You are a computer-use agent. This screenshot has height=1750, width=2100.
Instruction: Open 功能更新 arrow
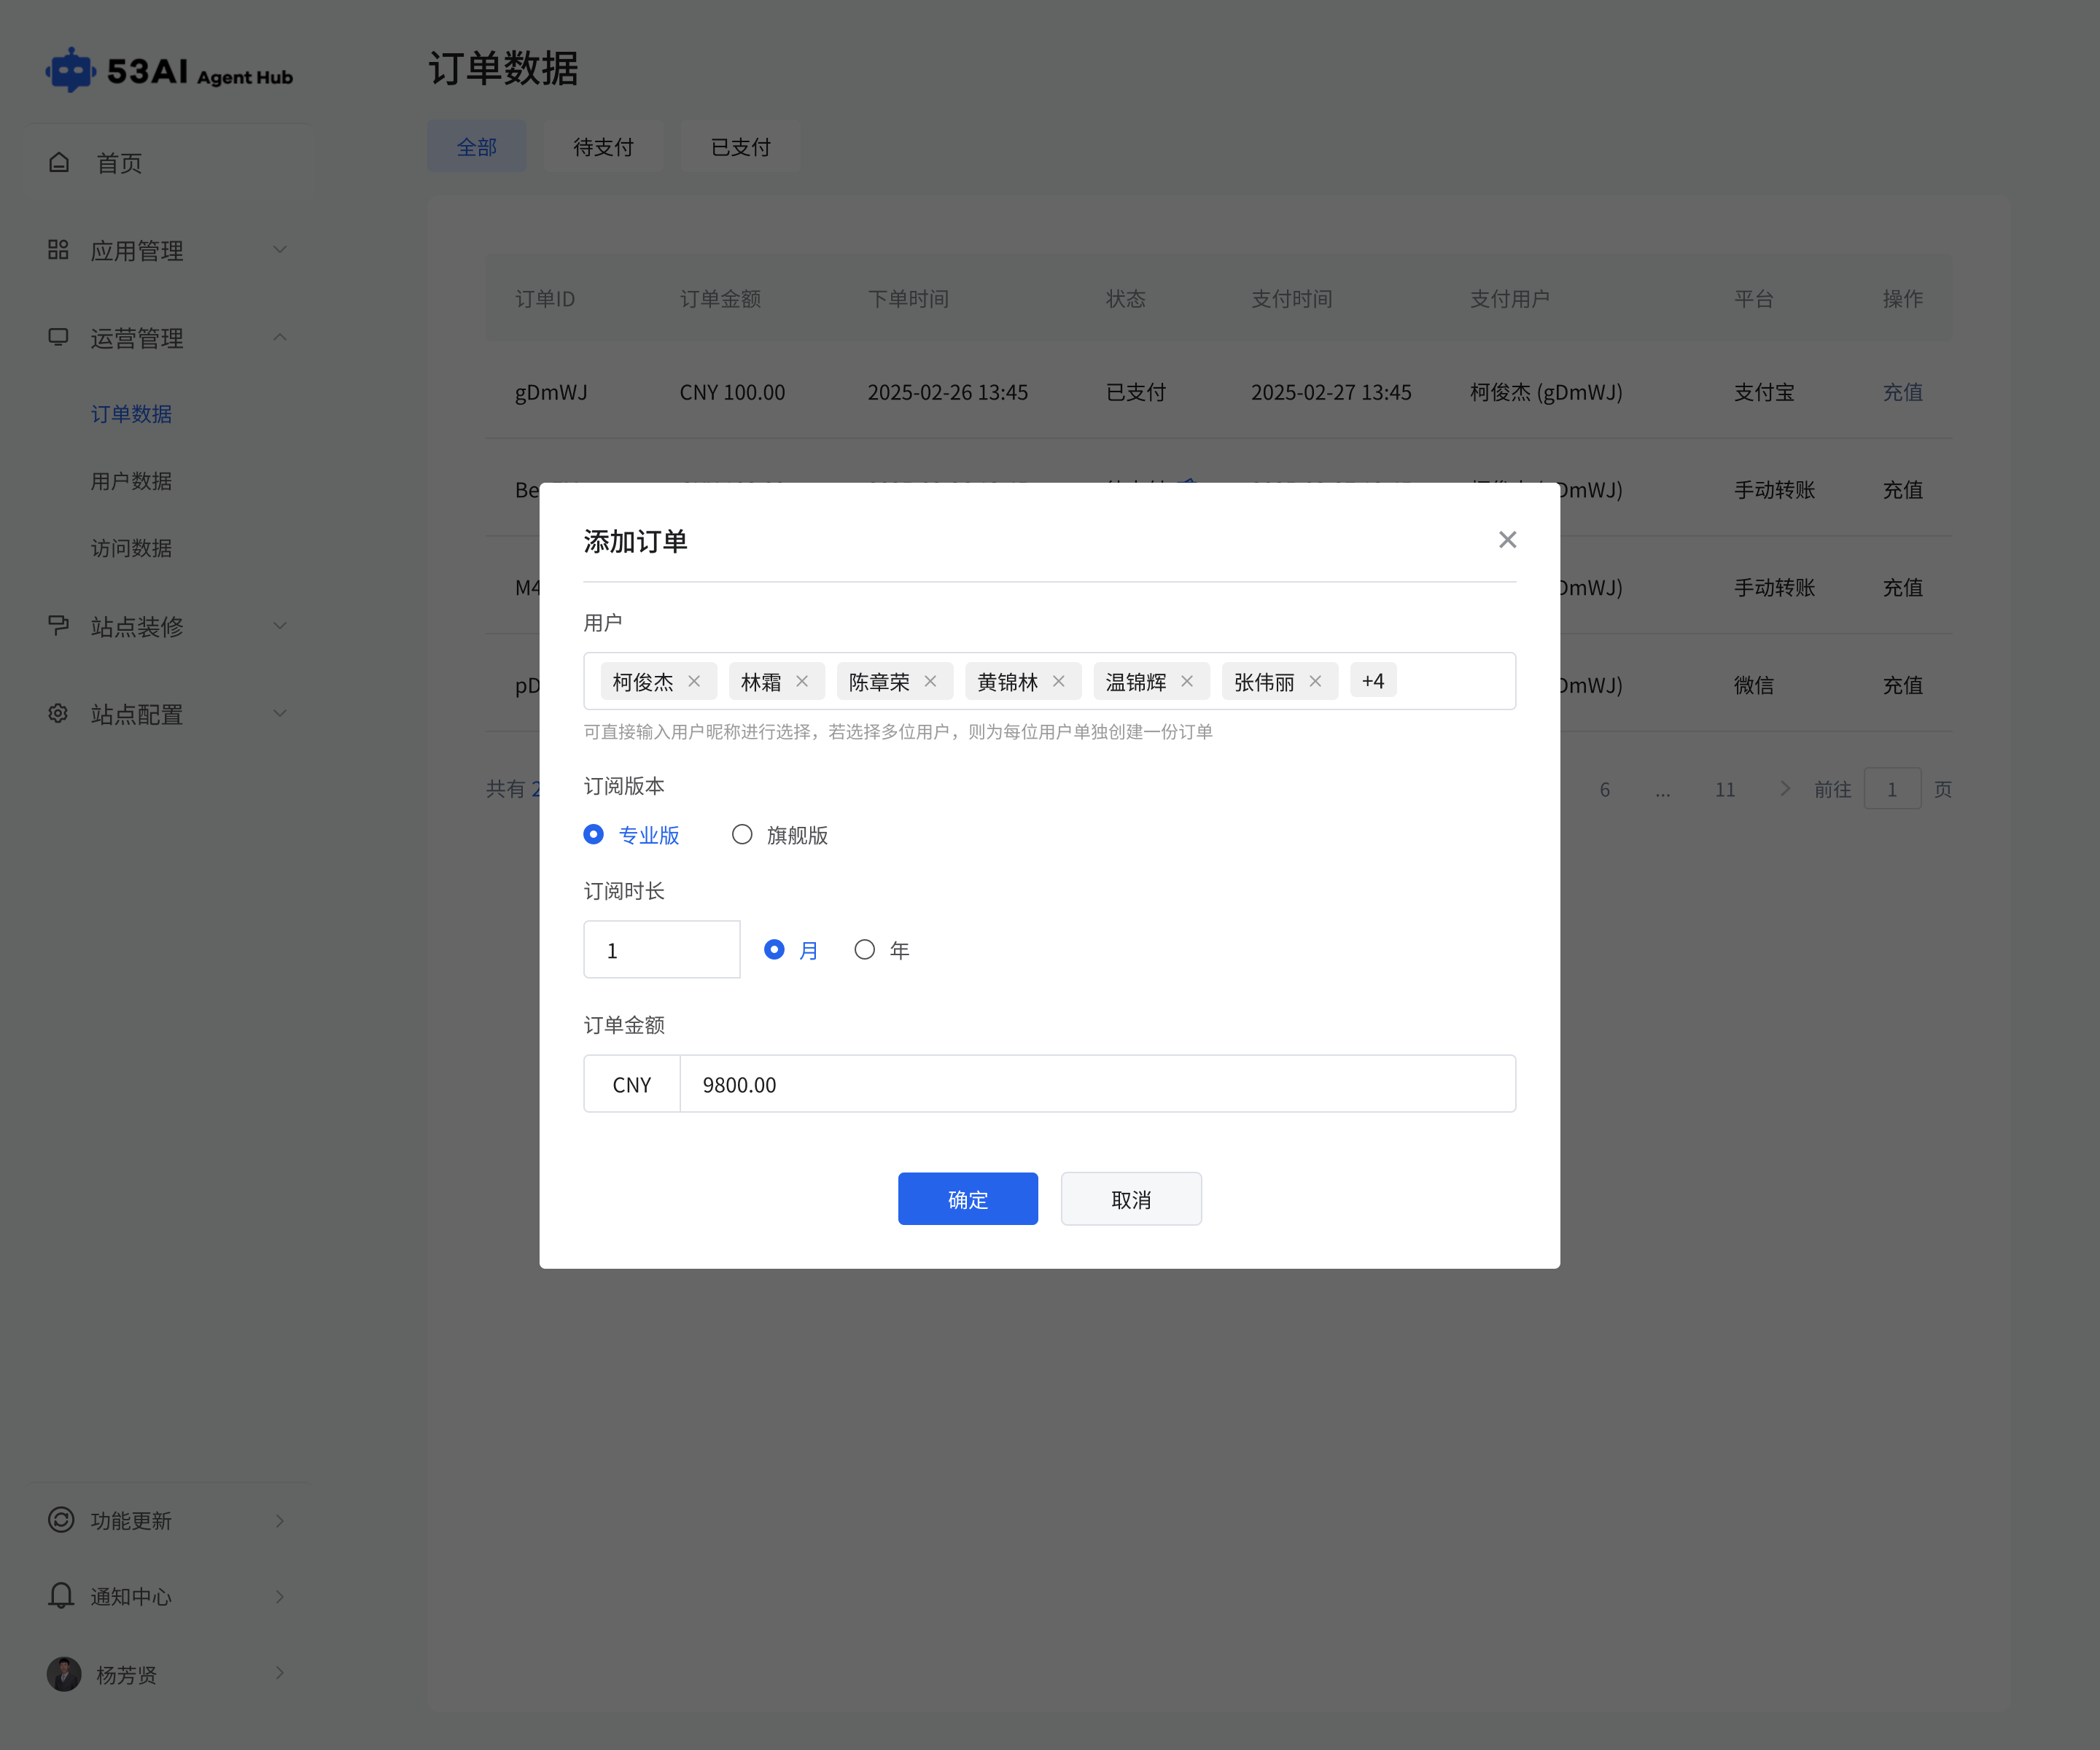280,1520
